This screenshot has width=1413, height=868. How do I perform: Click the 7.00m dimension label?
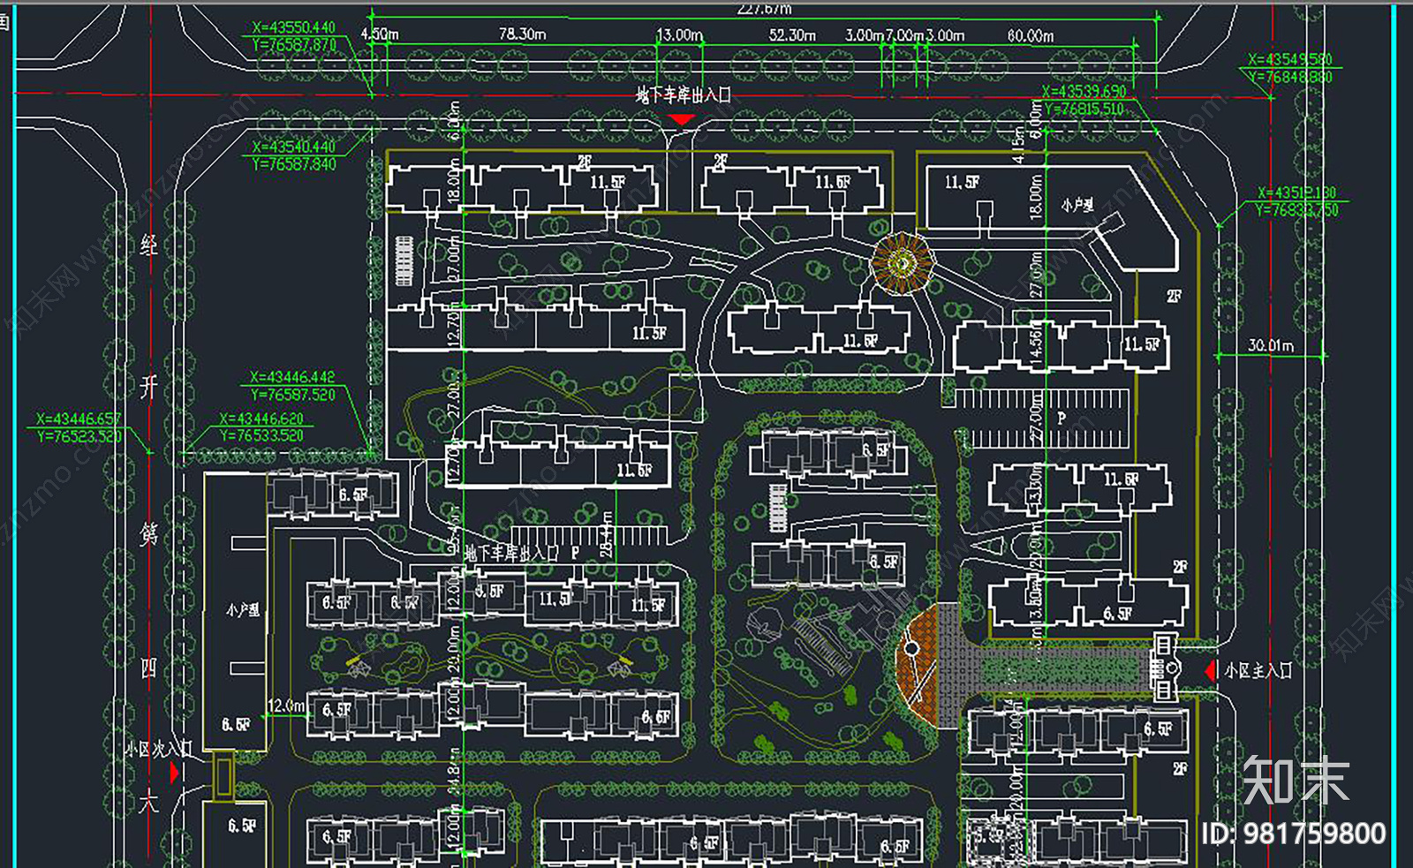tap(904, 35)
